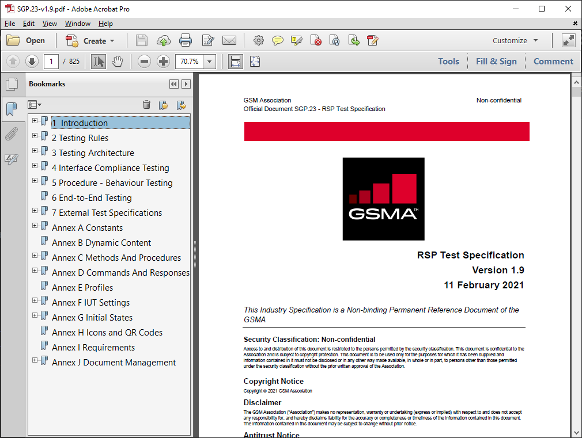Open zoom level dropdown arrow
Image resolution: width=582 pixels, height=438 pixels.
click(x=210, y=61)
